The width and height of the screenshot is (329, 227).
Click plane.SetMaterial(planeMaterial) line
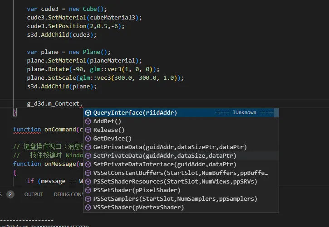point(84,61)
